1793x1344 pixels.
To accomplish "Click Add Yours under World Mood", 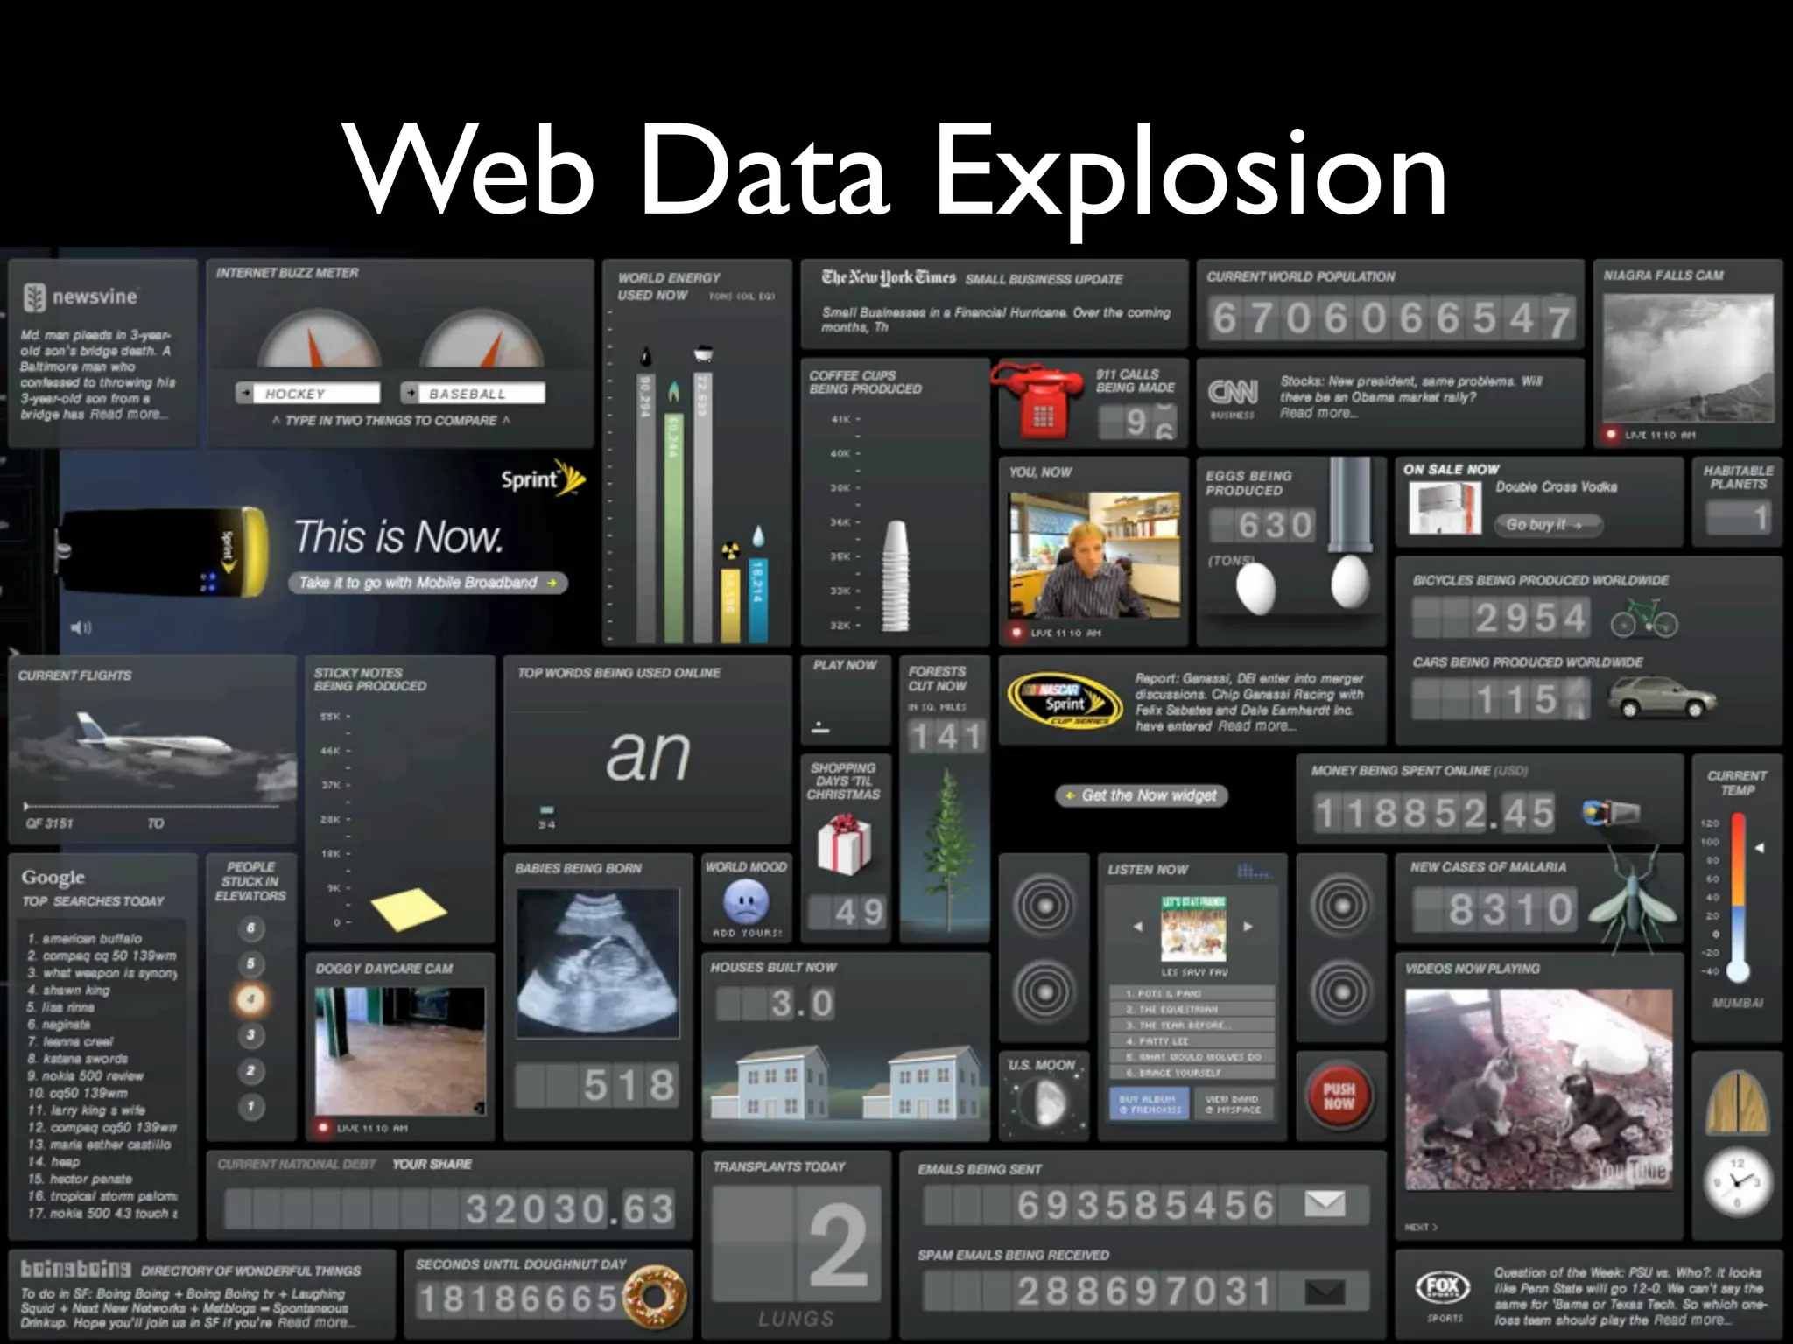I will pos(747,933).
